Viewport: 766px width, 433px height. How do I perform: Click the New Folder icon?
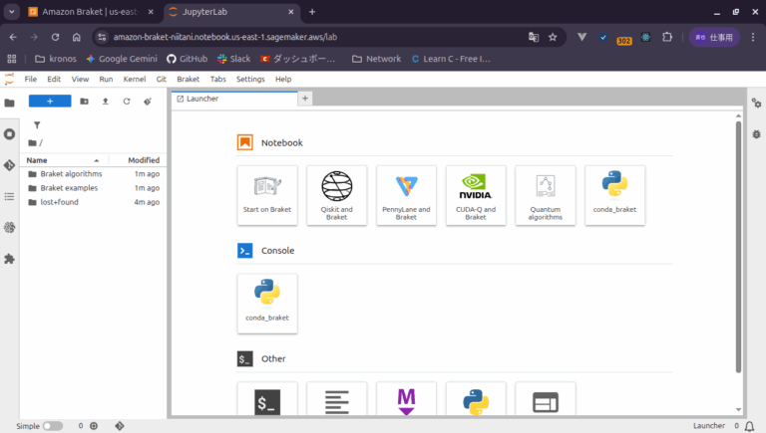(84, 101)
